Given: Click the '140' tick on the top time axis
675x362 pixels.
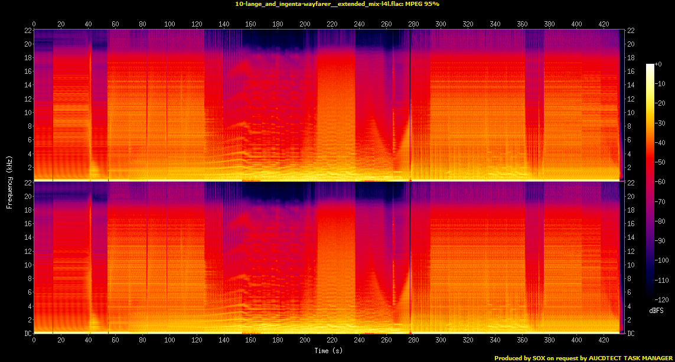Looking at the screenshot, I should coord(224,24).
